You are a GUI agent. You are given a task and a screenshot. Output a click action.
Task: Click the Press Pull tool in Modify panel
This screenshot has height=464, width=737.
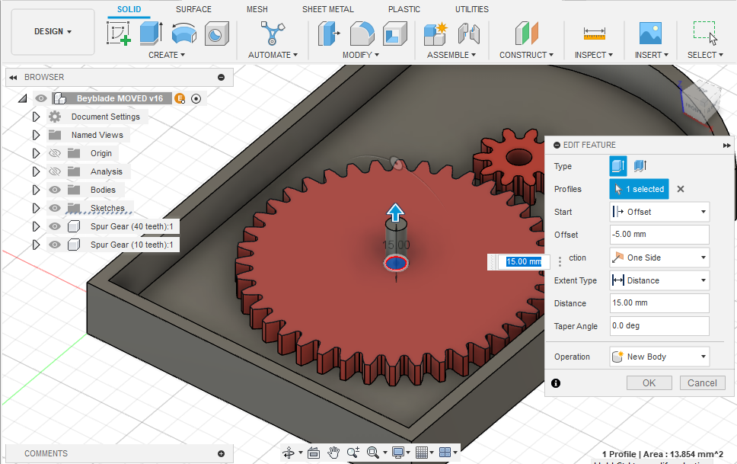coord(329,34)
